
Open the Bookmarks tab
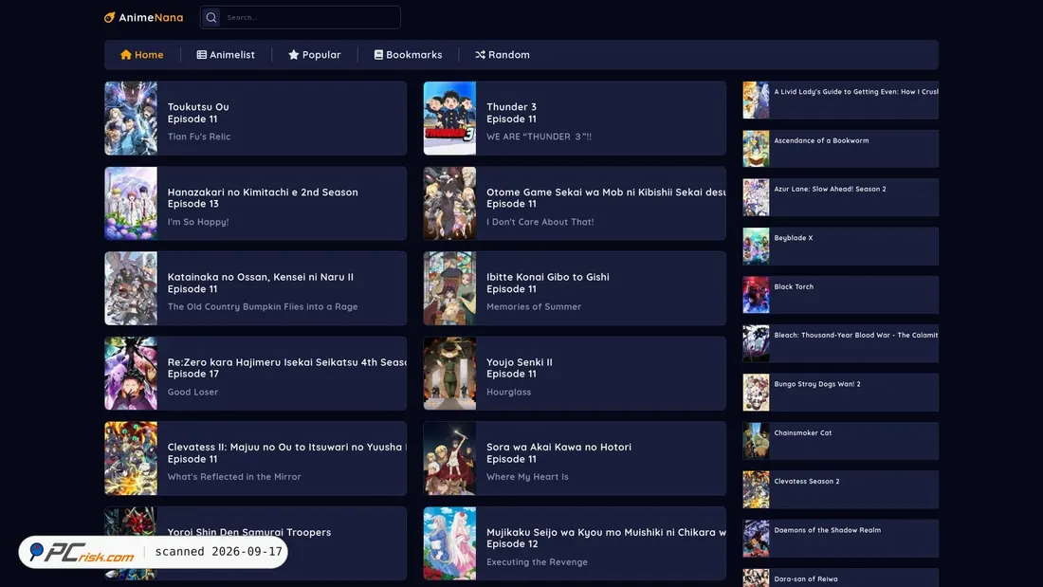coord(408,55)
